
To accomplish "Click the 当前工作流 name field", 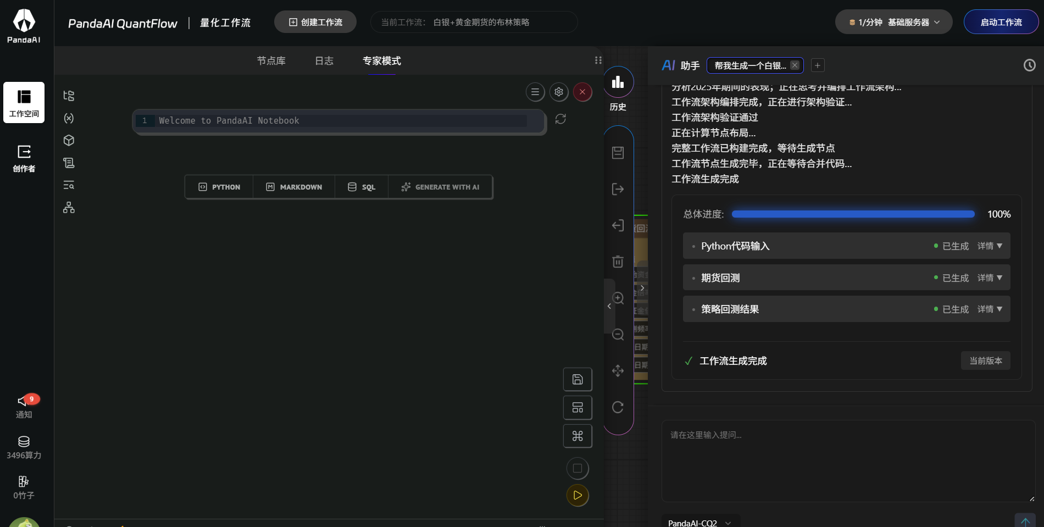I will (474, 22).
